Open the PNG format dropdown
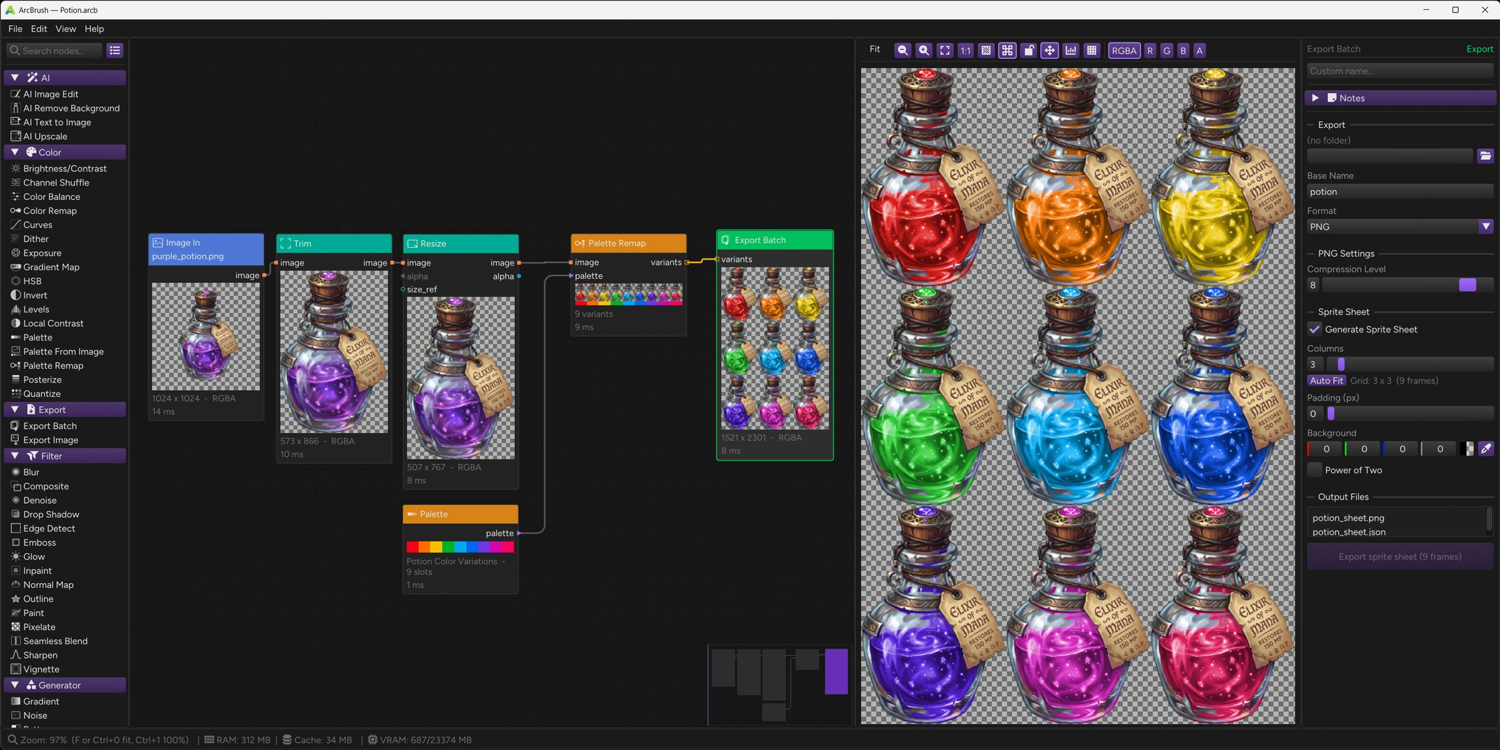This screenshot has width=1500, height=750. coord(1486,226)
